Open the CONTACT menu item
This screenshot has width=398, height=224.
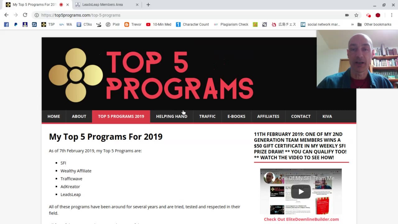(301, 116)
